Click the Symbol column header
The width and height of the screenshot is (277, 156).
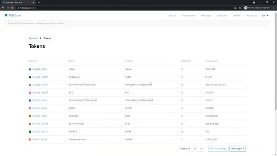(x=129, y=61)
